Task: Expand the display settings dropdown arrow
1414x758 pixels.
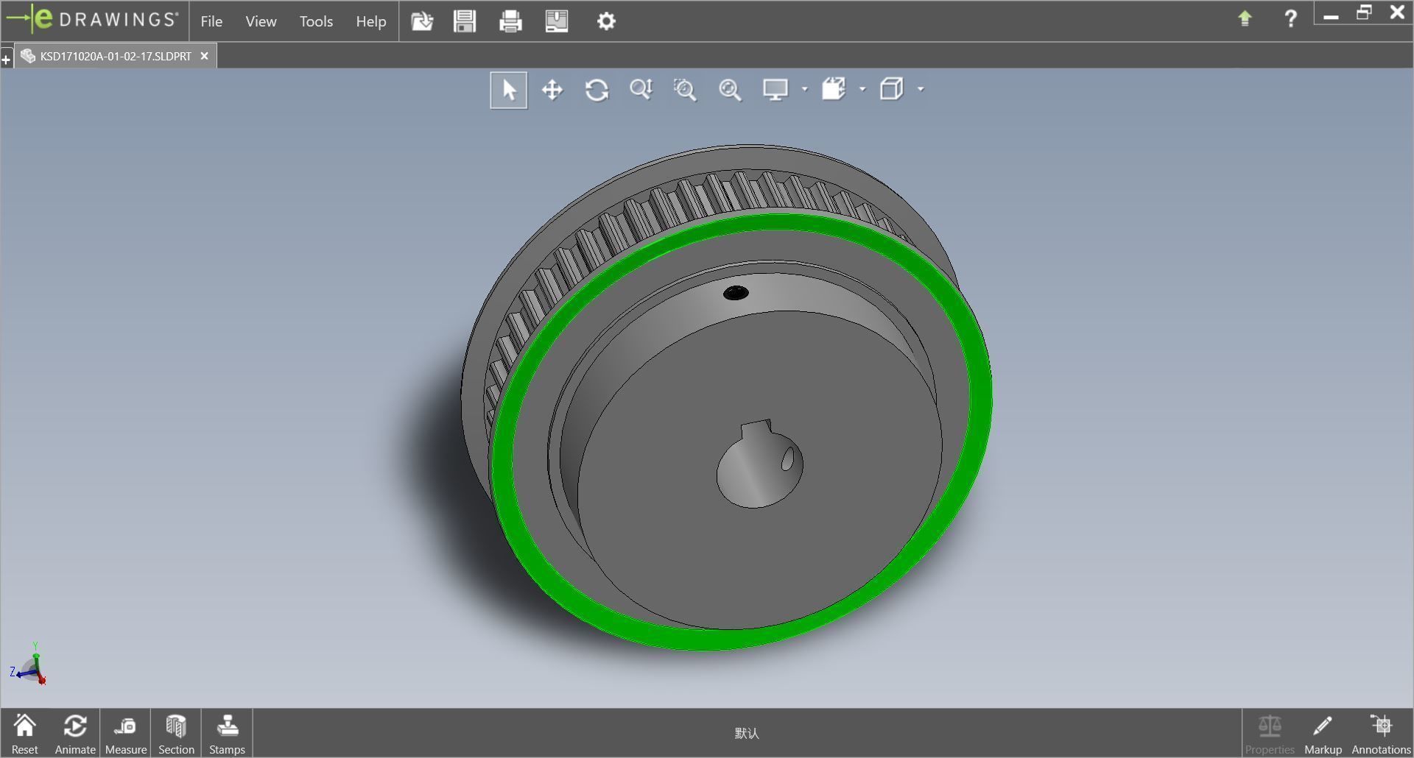Action: [804, 90]
